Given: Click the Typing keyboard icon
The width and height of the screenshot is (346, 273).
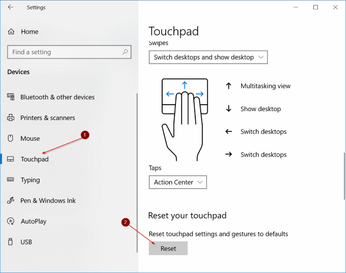Looking at the screenshot, I should 11,180.
